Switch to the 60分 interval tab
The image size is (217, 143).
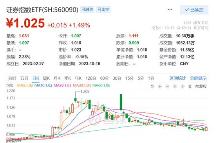(105, 78)
